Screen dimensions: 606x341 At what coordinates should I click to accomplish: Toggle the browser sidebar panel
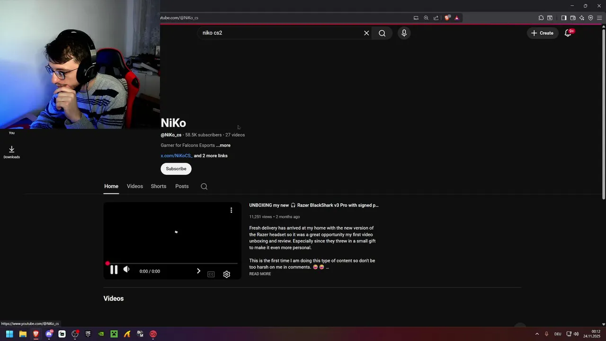tap(564, 18)
